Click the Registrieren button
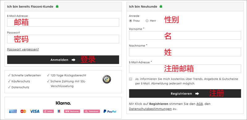This screenshot has height=120, width=247. [x=185, y=94]
